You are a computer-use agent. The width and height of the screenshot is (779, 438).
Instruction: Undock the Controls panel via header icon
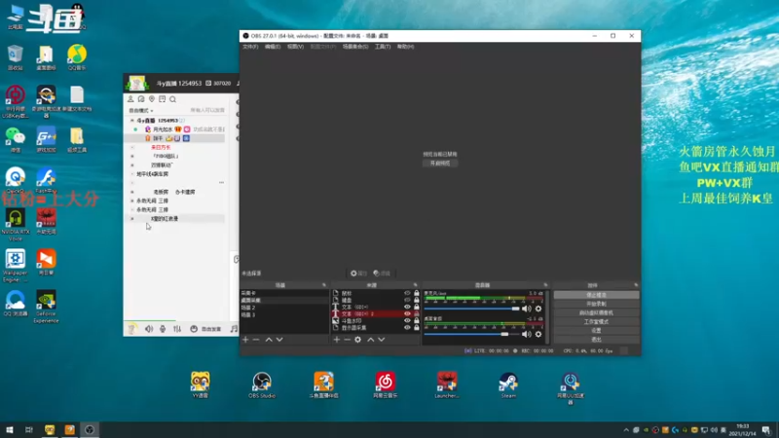(636, 285)
